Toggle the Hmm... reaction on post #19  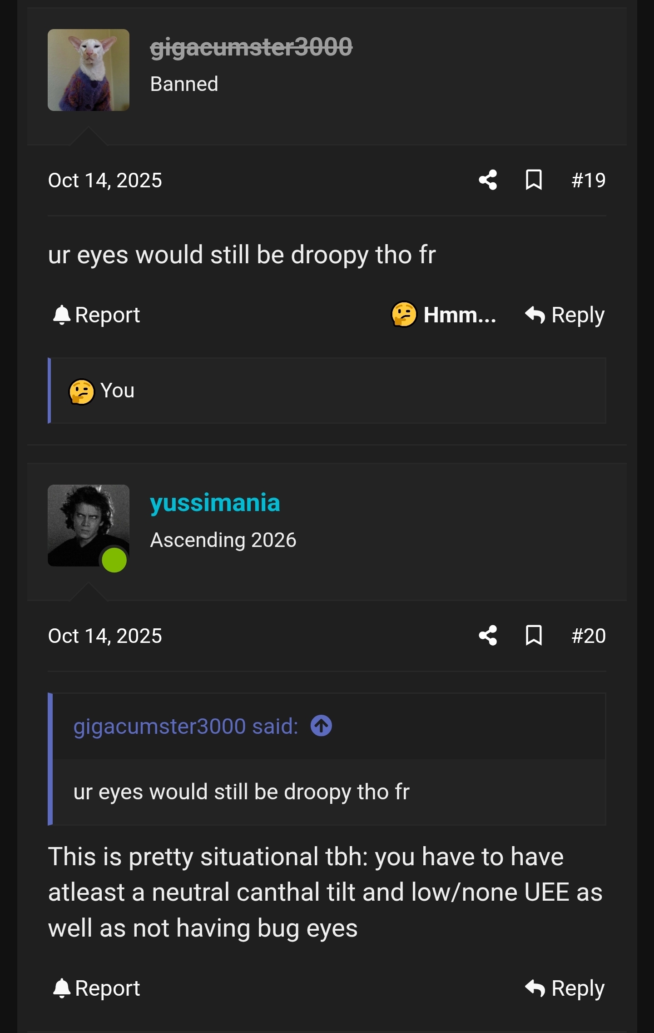444,315
